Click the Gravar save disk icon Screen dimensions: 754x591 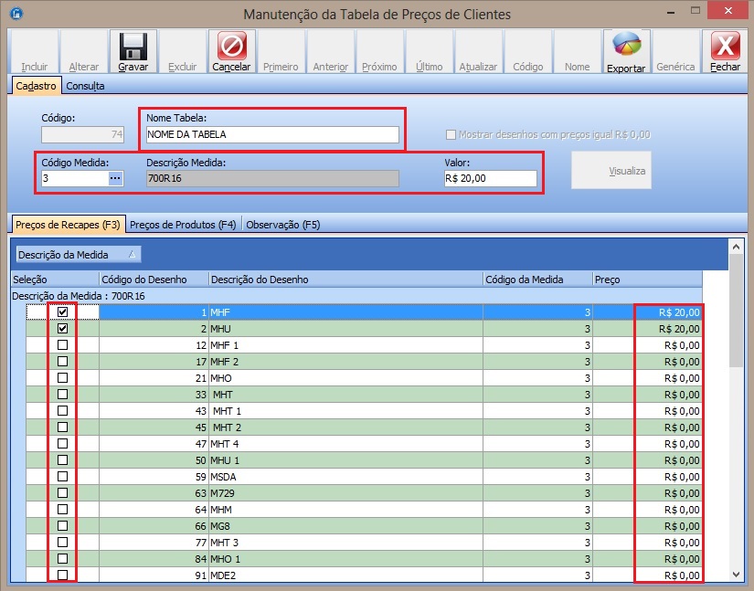point(133,46)
